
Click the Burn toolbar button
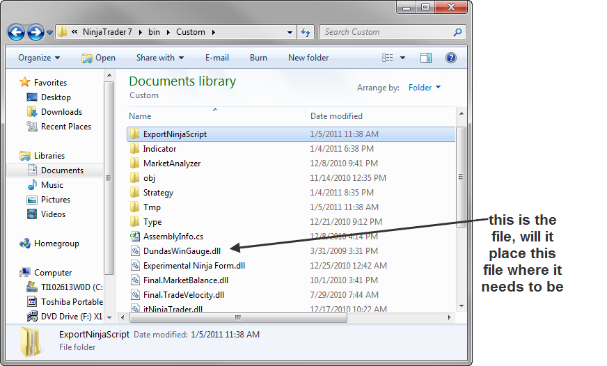tap(258, 58)
